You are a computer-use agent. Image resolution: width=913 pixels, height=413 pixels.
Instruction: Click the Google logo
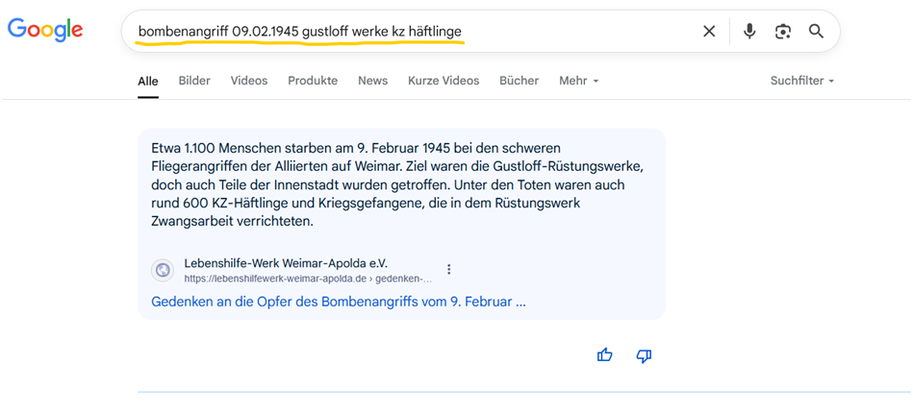tap(45, 31)
